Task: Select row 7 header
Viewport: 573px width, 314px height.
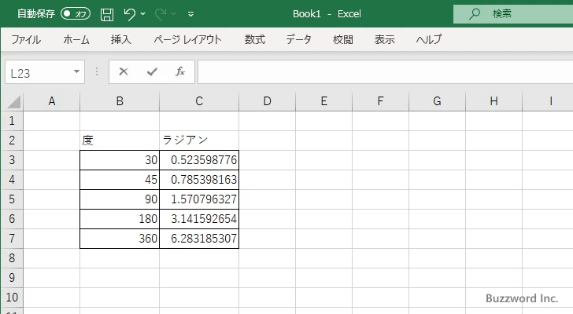Action: (12, 239)
